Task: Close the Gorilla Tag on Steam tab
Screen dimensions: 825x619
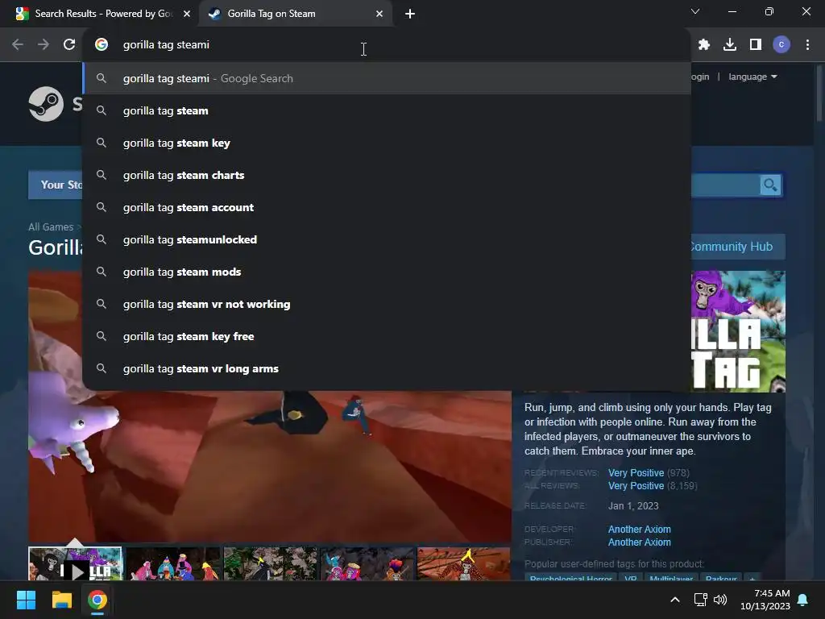Action: (379, 14)
